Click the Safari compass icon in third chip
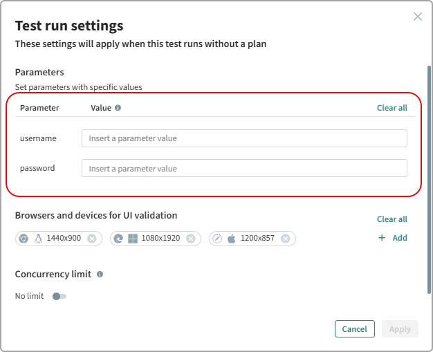This screenshot has height=352, width=433. pyautogui.click(x=217, y=239)
